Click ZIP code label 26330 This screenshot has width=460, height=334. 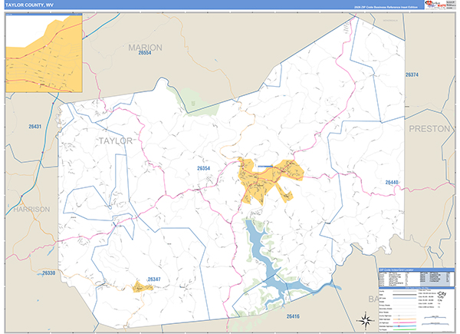click(49, 273)
